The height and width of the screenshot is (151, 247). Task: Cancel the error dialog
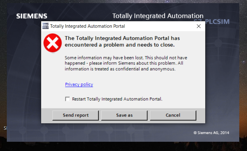173,115
